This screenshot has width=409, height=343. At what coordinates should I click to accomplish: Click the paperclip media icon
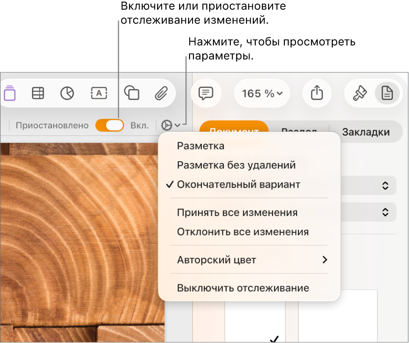pyautogui.click(x=161, y=93)
